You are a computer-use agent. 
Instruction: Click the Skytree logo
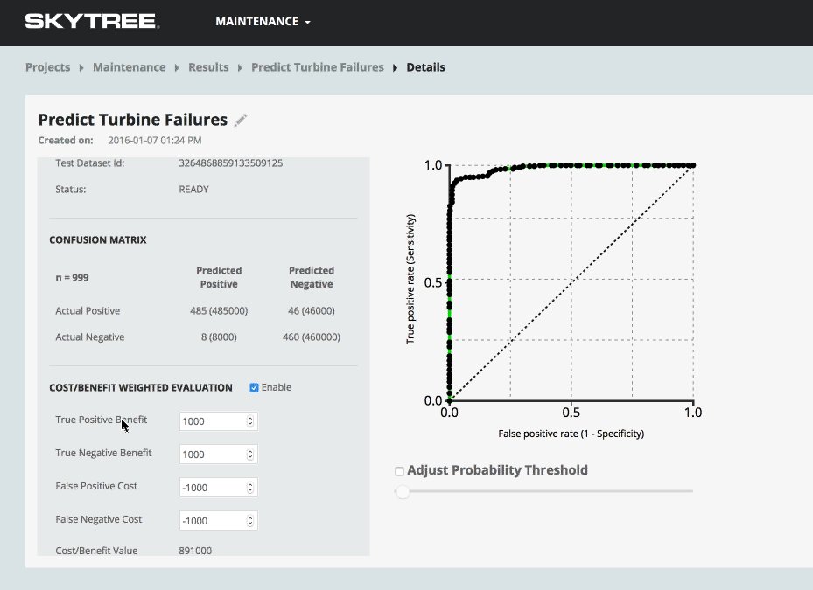[x=92, y=21]
